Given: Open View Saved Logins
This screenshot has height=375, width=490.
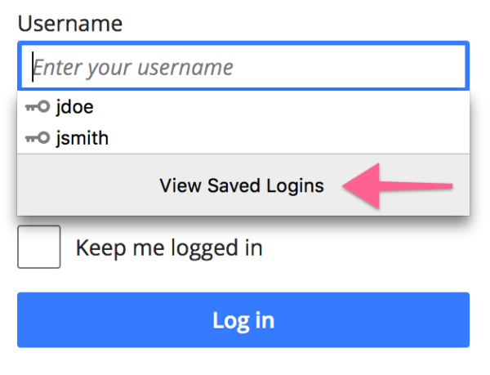Looking at the screenshot, I should point(242,186).
